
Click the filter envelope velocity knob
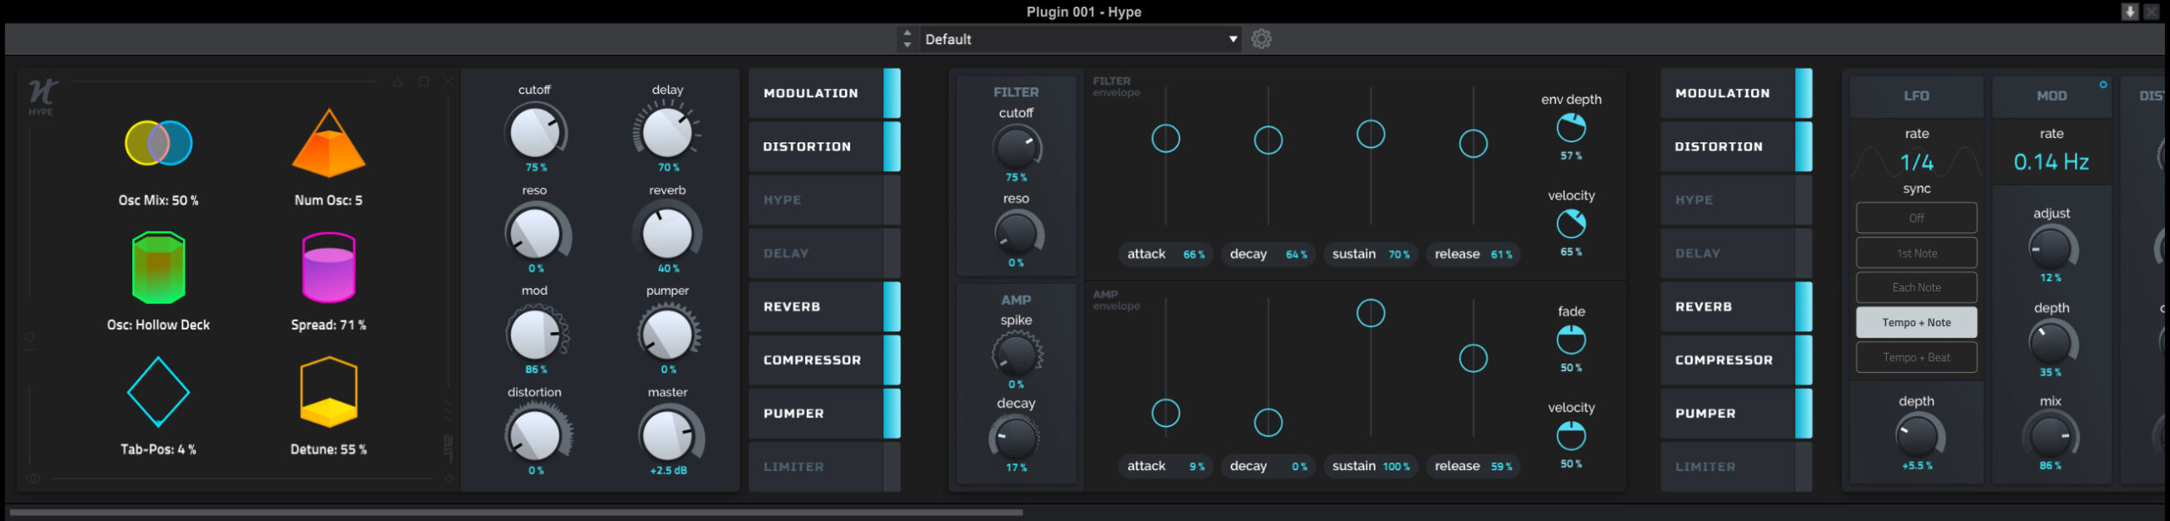1571,224
